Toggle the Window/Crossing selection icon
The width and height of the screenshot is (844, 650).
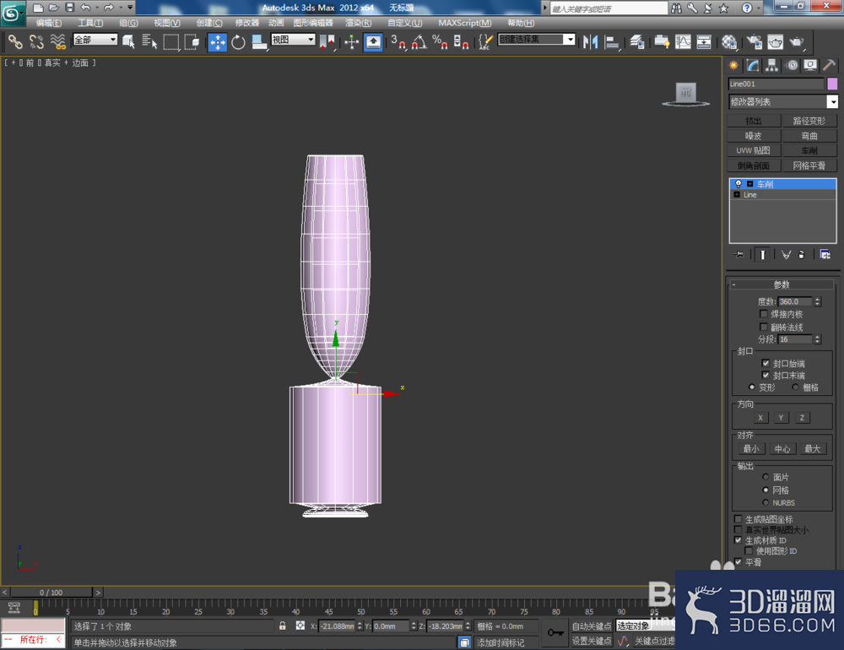coord(192,41)
